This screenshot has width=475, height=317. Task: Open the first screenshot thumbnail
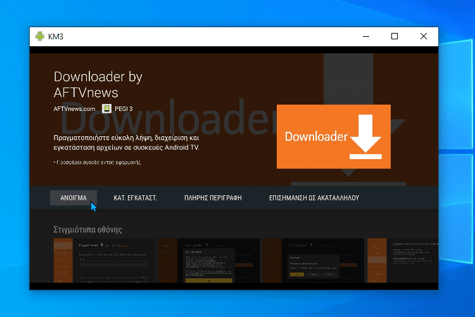104,261
